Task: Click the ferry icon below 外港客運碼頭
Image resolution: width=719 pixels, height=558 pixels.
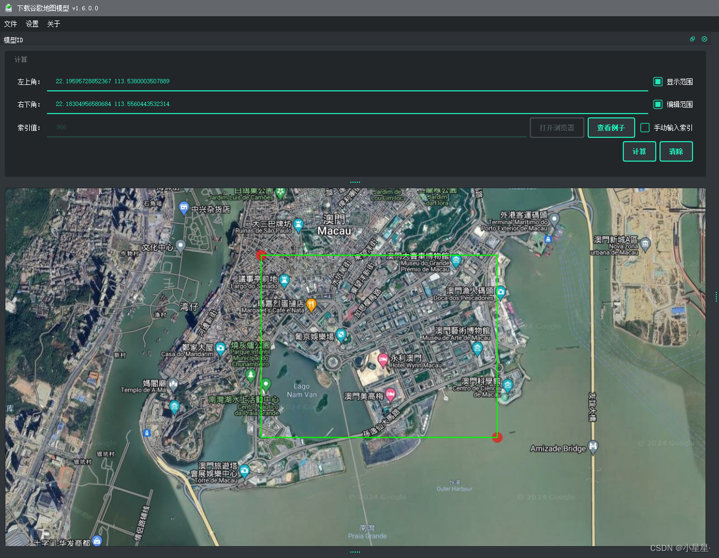Action: (548, 239)
